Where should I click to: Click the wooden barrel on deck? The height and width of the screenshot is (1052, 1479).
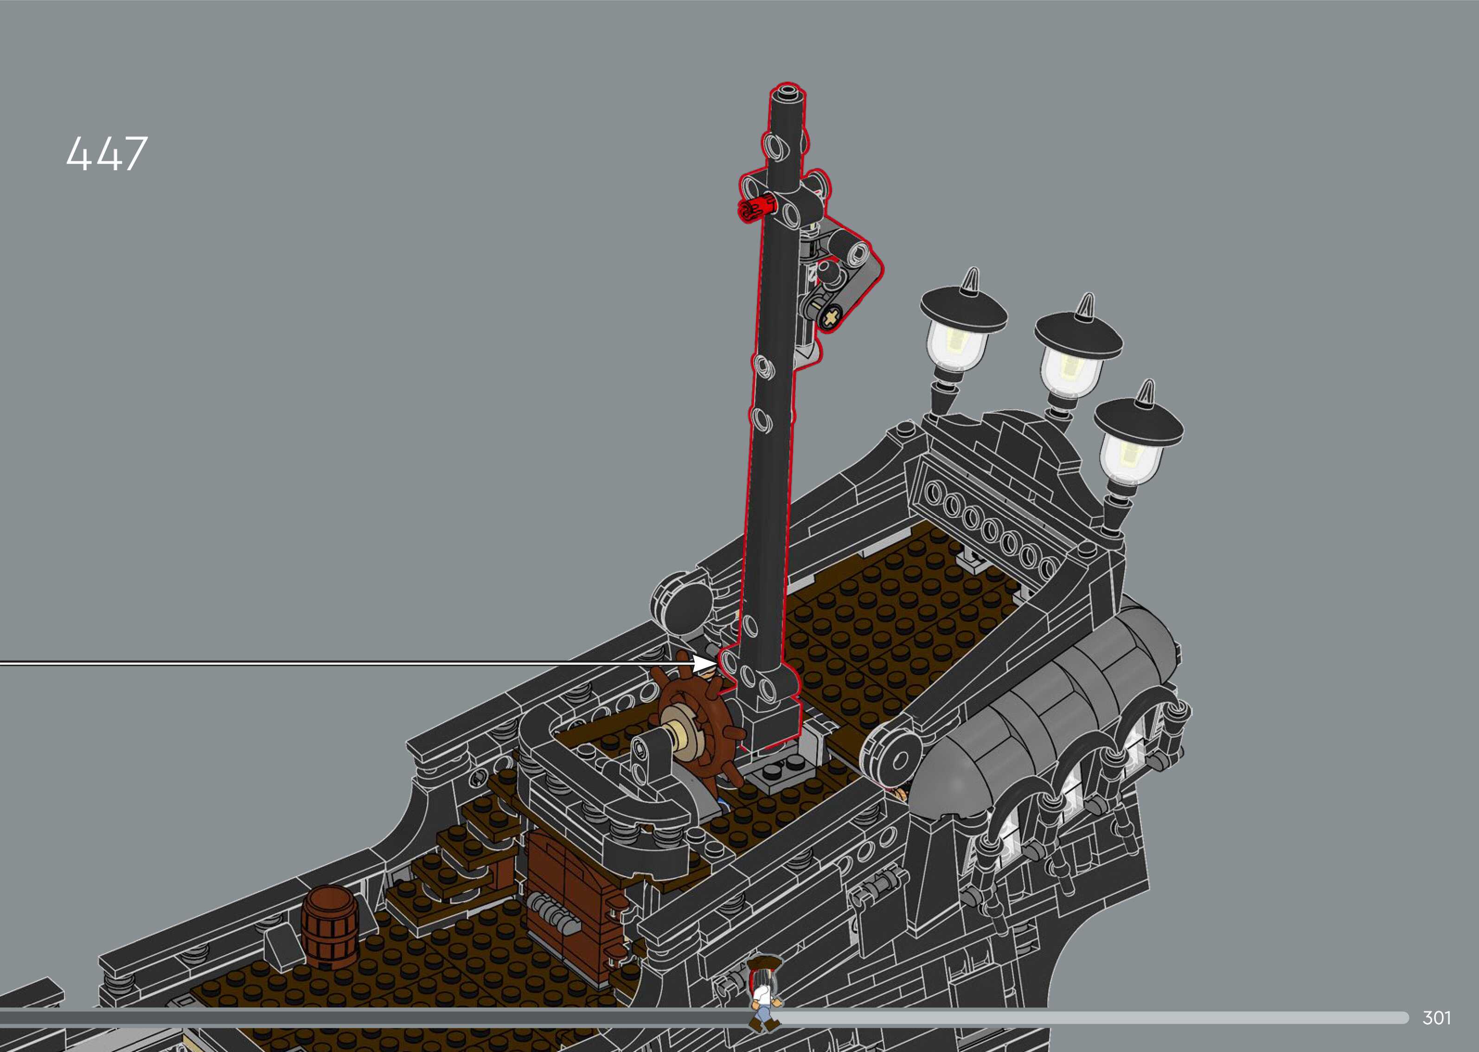[x=331, y=928]
